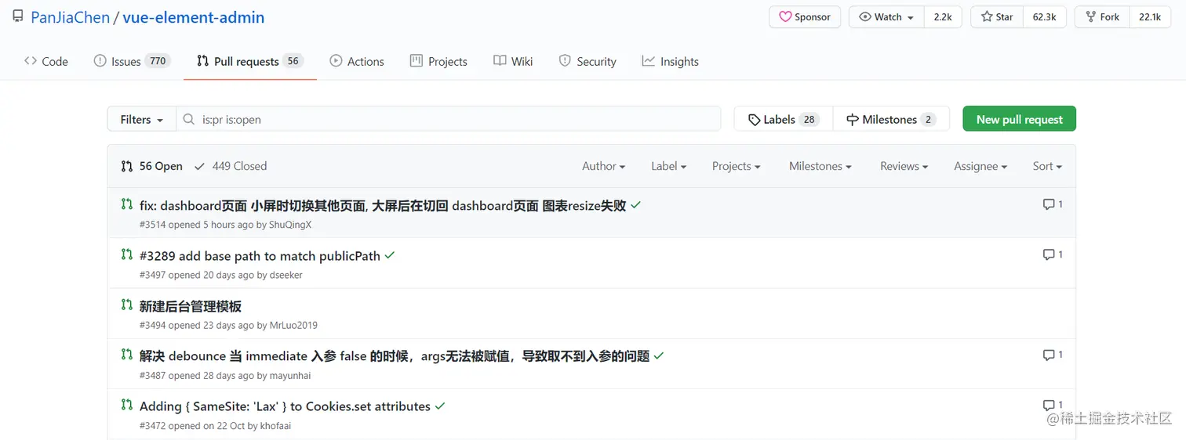Click the pull request icon on 新建后台管理模板 row
Screen dimensions: 1186x440
click(126, 305)
